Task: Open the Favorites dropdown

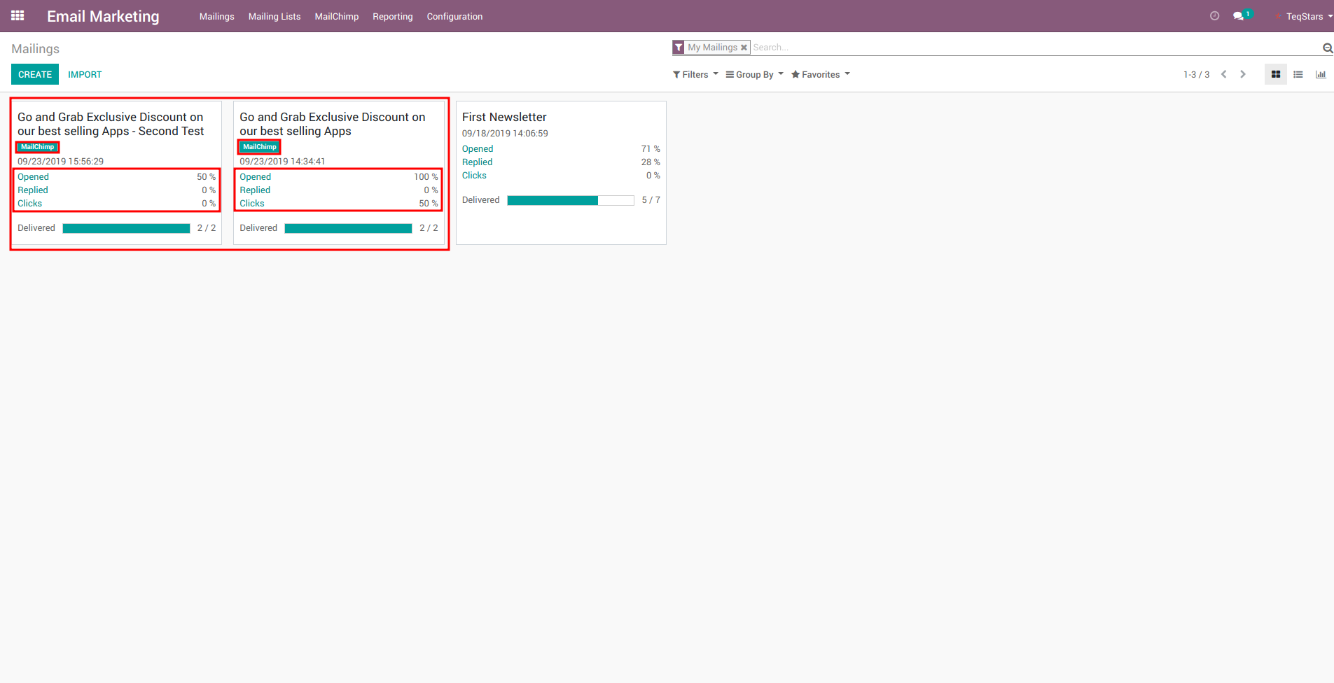Action: pyautogui.click(x=820, y=74)
